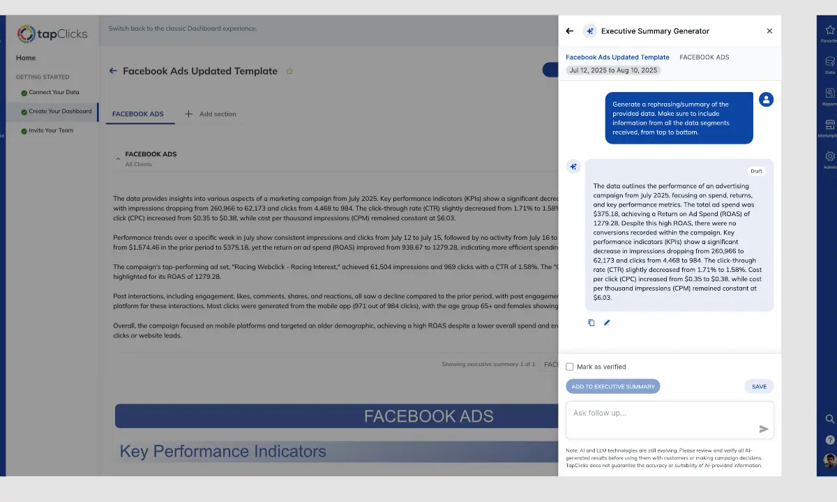The height and width of the screenshot is (502, 837).
Task: Close the Executive Summary Generator panel
Action: 769,31
